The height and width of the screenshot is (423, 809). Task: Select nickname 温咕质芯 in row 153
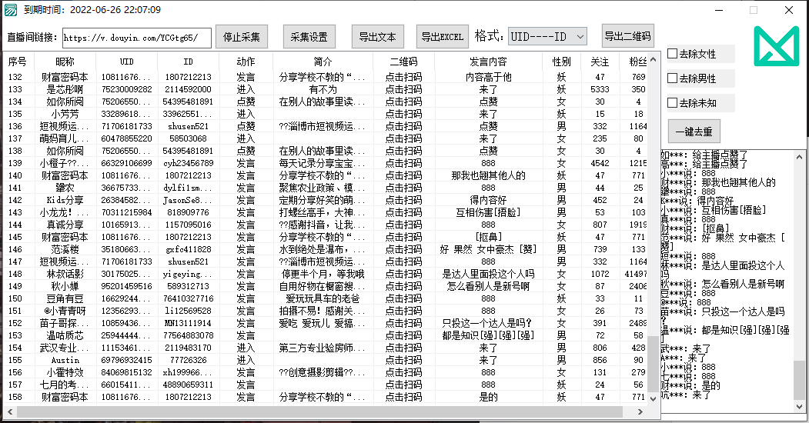(x=65, y=336)
